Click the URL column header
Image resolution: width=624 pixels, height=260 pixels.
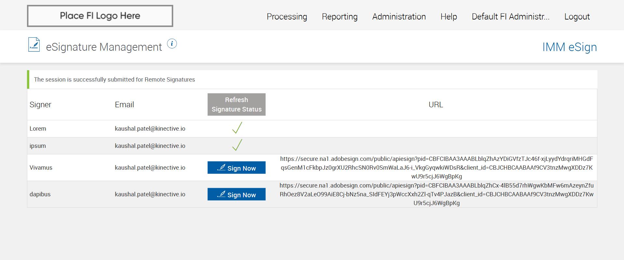click(435, 105)
